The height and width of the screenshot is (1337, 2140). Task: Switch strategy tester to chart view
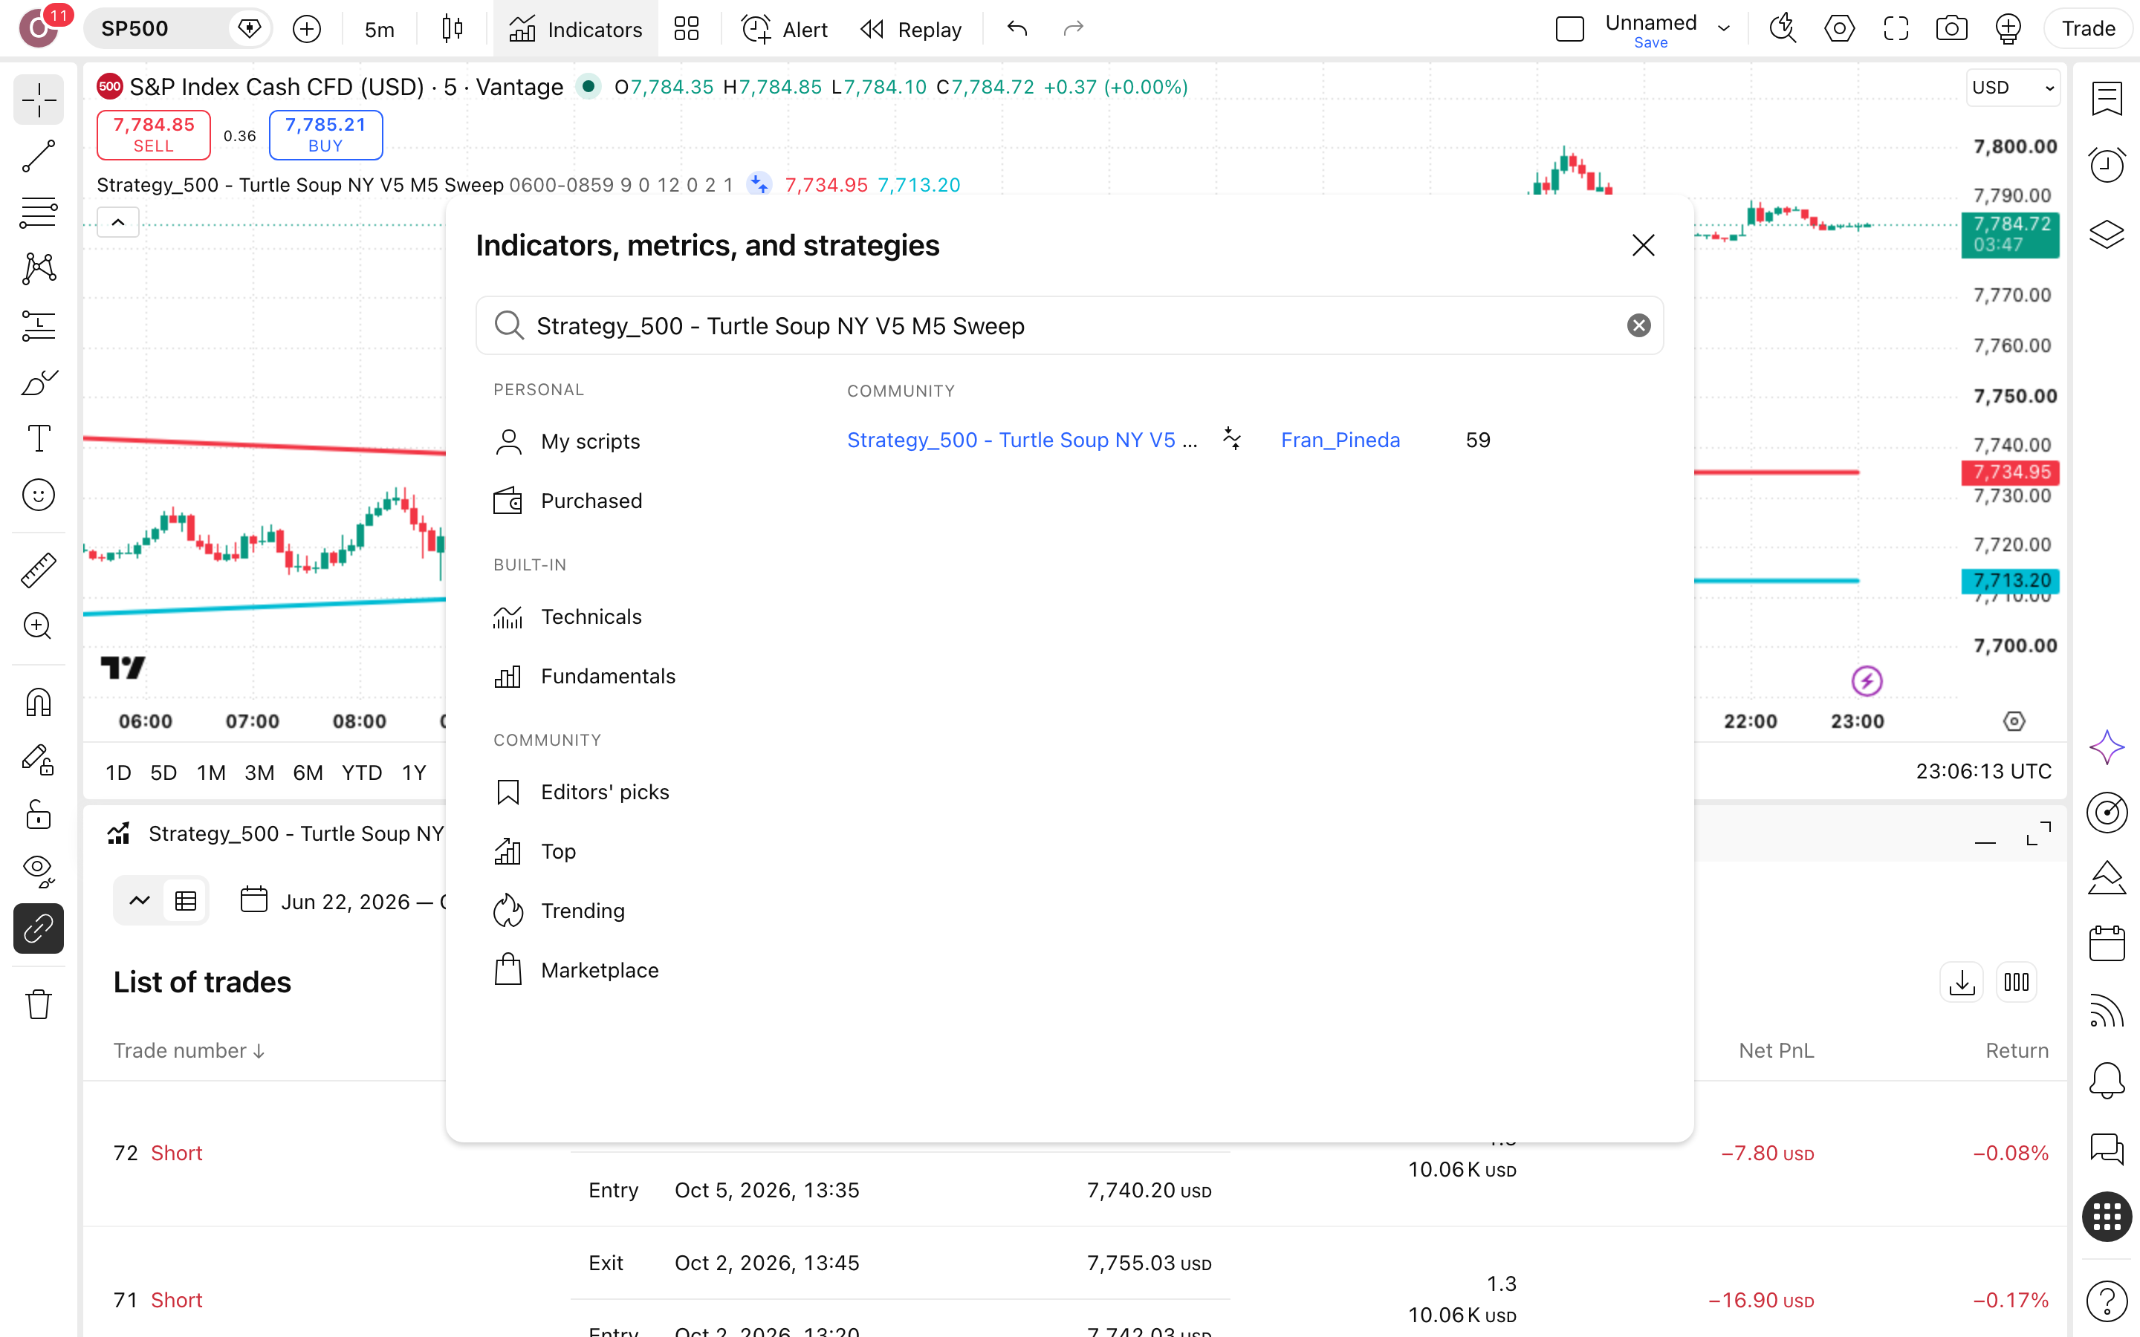pyautogui.click(x=139, y=901)
